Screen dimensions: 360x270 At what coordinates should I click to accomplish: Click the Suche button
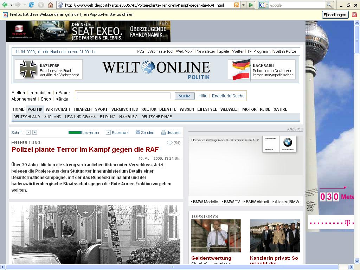185,96
